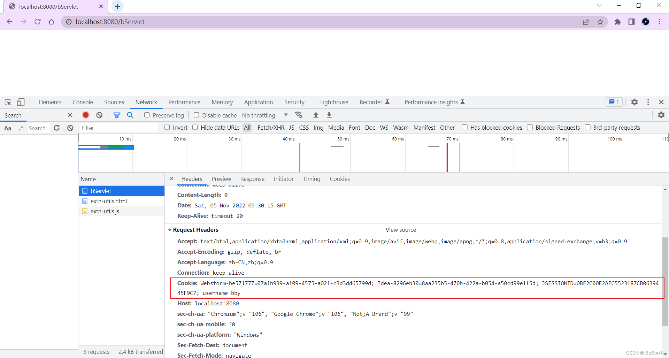Select the extn-utils.html request
669x358 pixels.
coord(121,201)
